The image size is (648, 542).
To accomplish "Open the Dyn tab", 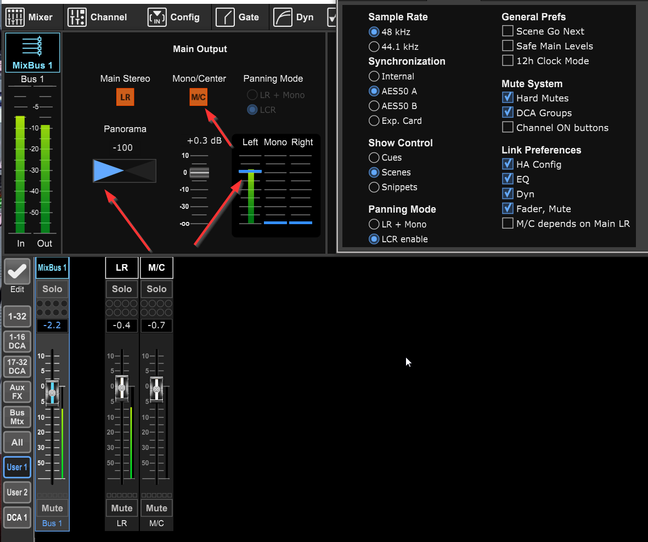I will pos(294,18).
